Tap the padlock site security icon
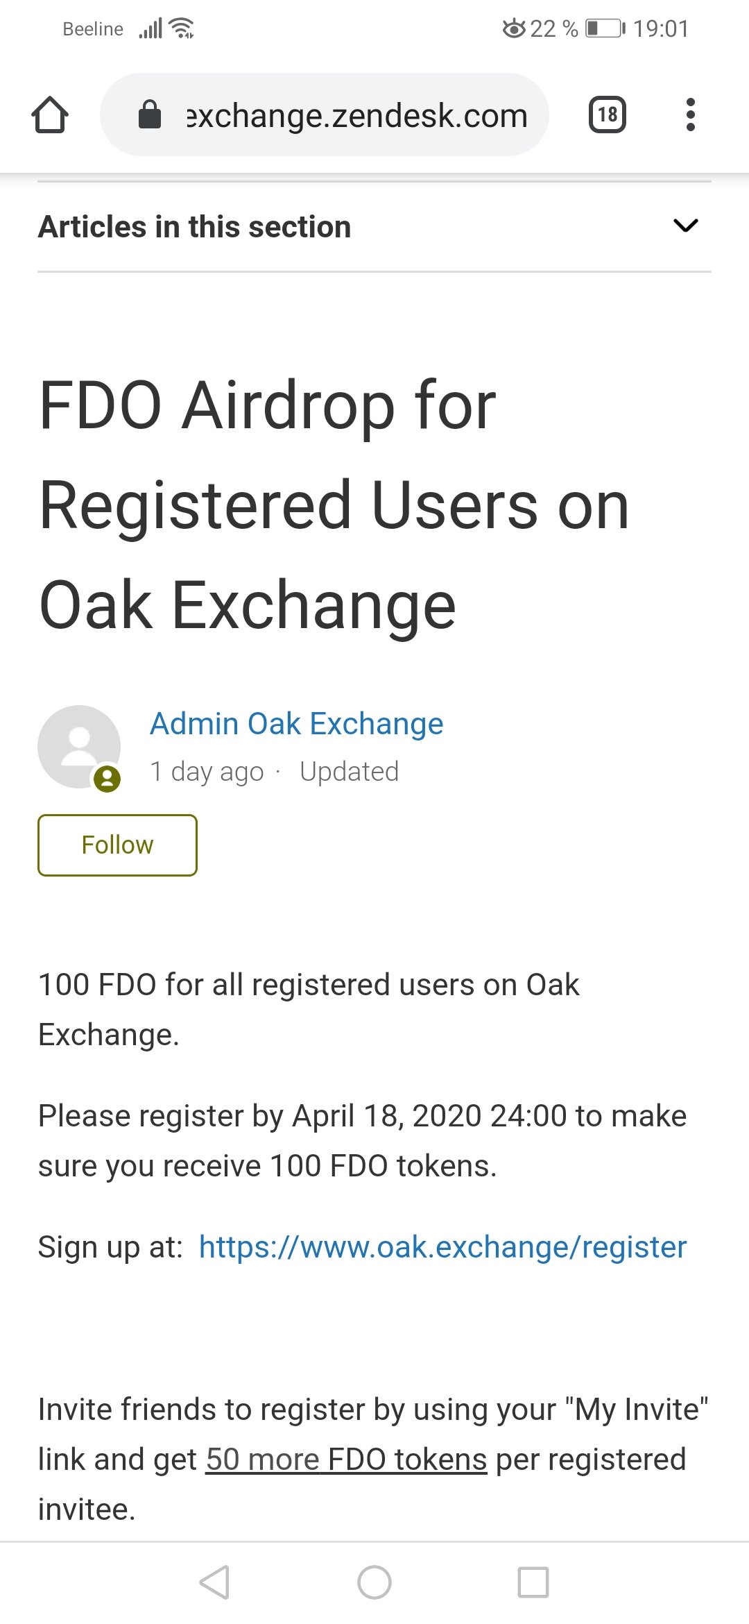 [x=150, y=115]
